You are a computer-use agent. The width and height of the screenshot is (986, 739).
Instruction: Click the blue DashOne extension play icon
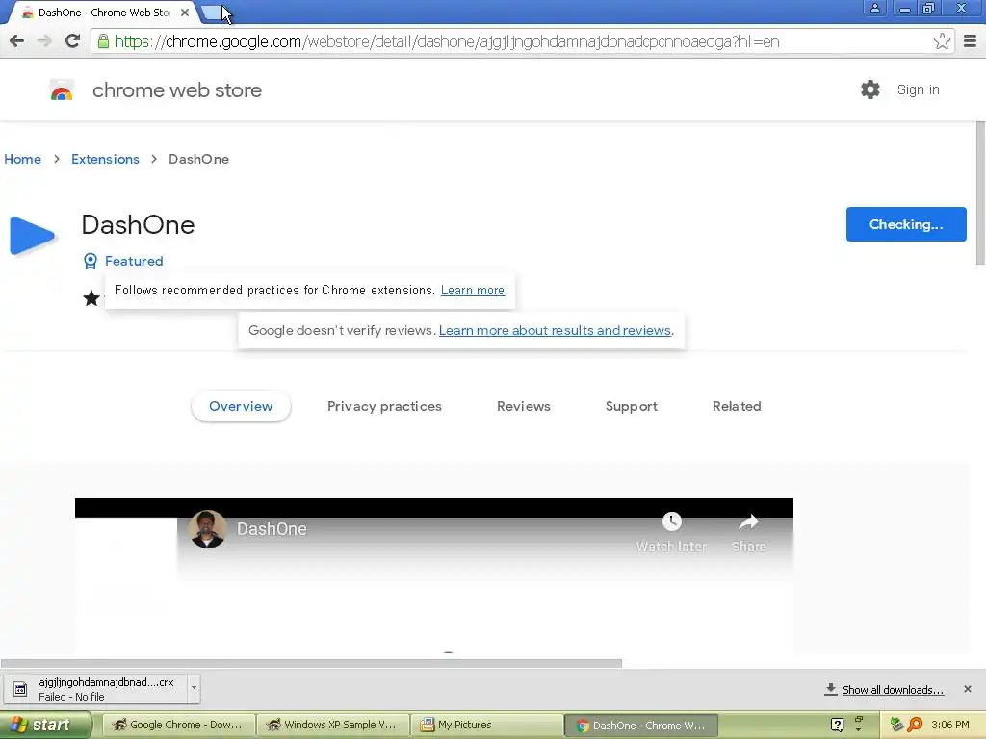coord(32,236)
